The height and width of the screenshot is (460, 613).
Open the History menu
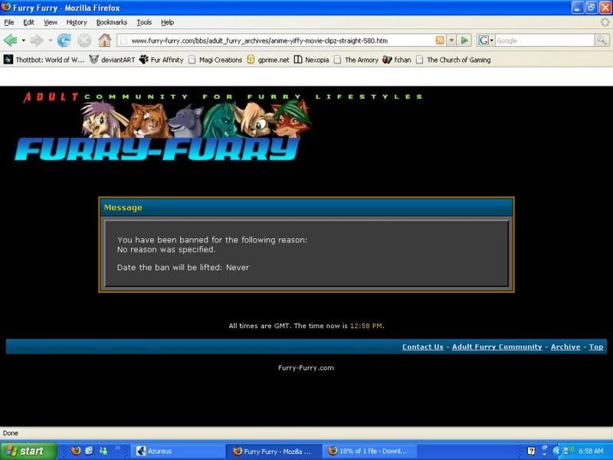(77, 22)
